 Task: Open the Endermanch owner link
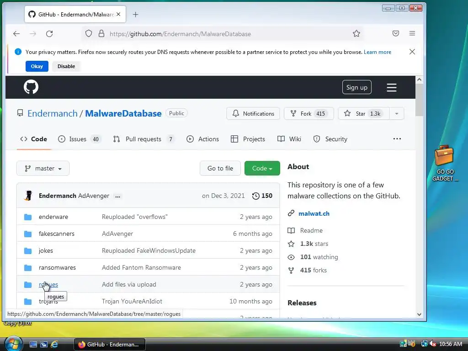(53, 113)
